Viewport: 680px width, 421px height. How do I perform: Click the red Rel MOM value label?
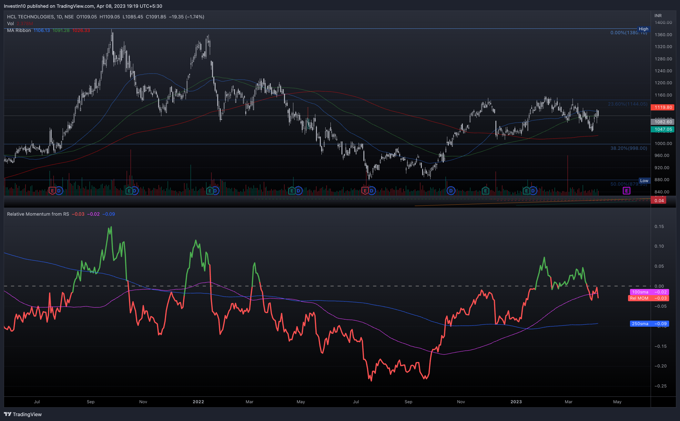pyautogui.click(x=648, y=298)
